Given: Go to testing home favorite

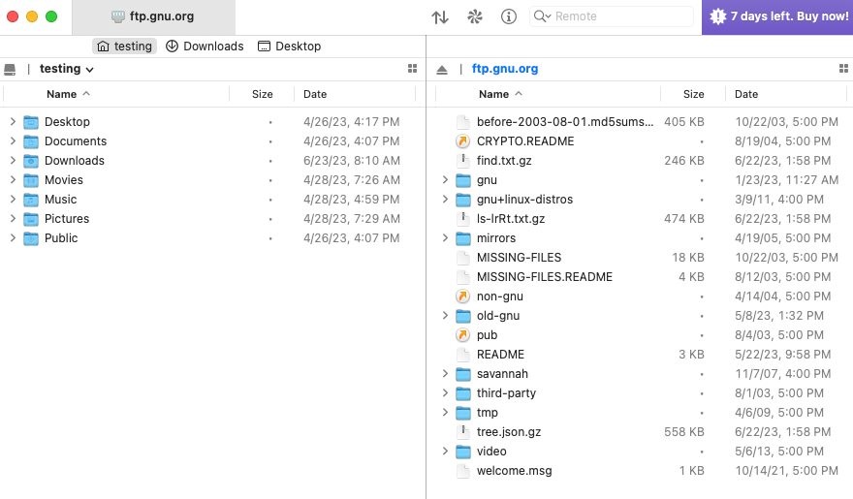Looking at the screenshot, I should point(125,47).
